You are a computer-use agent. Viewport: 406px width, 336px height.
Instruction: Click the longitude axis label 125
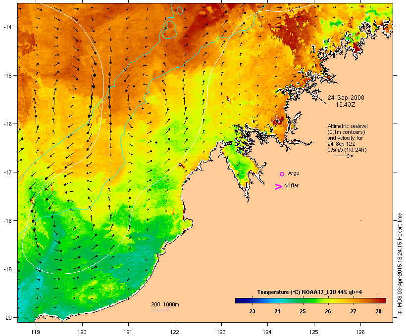(x=314, y=332)
